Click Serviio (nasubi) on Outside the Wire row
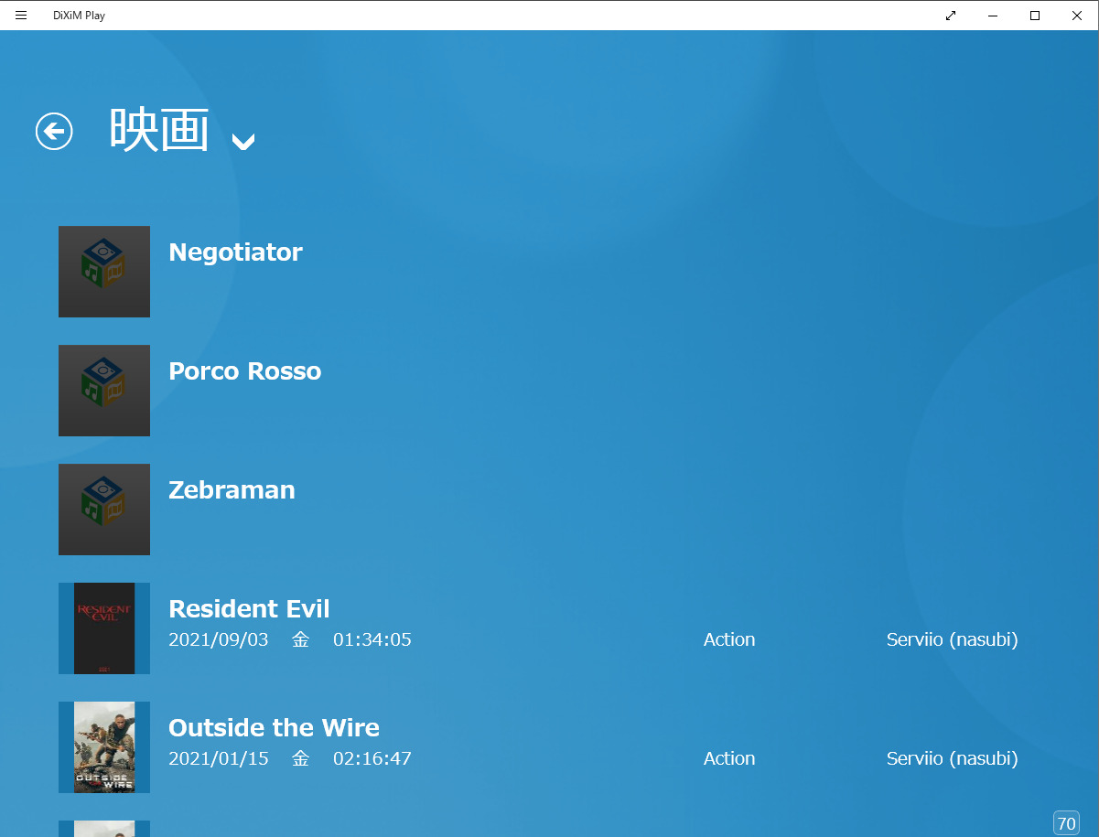Screen dimensions: 1099x837 (952, 758)
